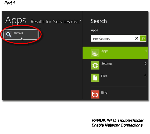Viewport: 150px width, 134px height.
Task: Select the Apps search category
Action: coord(115,53)
